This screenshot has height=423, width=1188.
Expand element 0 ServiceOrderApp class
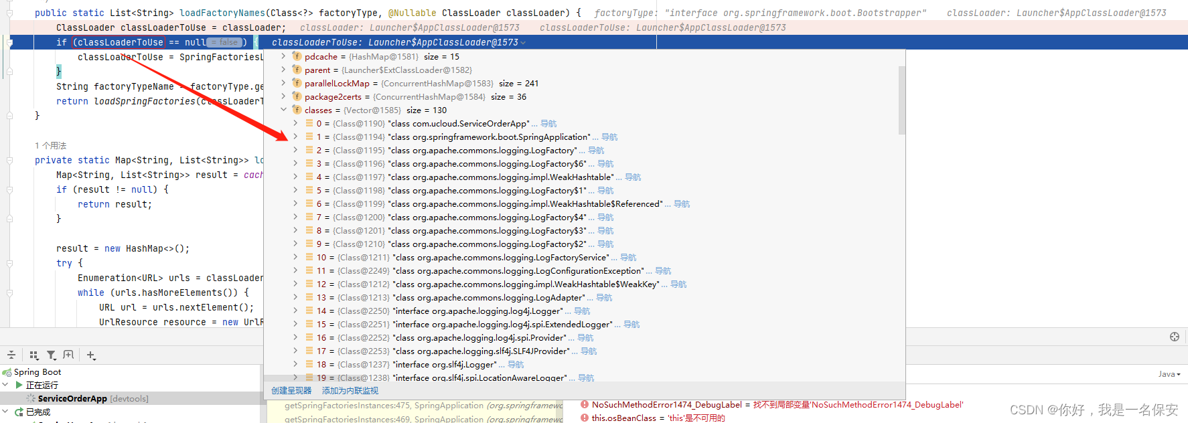(295, 123)
